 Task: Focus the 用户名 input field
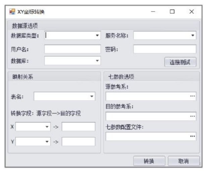pyautogui.click(x=72, y=49)
